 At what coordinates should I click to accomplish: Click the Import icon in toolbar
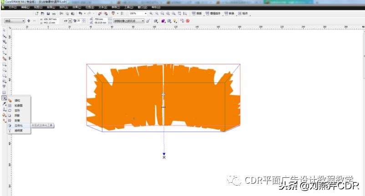pyautogui.click(x=100, y=14)
